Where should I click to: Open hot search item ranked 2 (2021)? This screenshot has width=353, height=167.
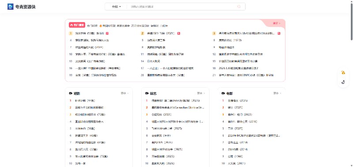click(x=161, y=33)
